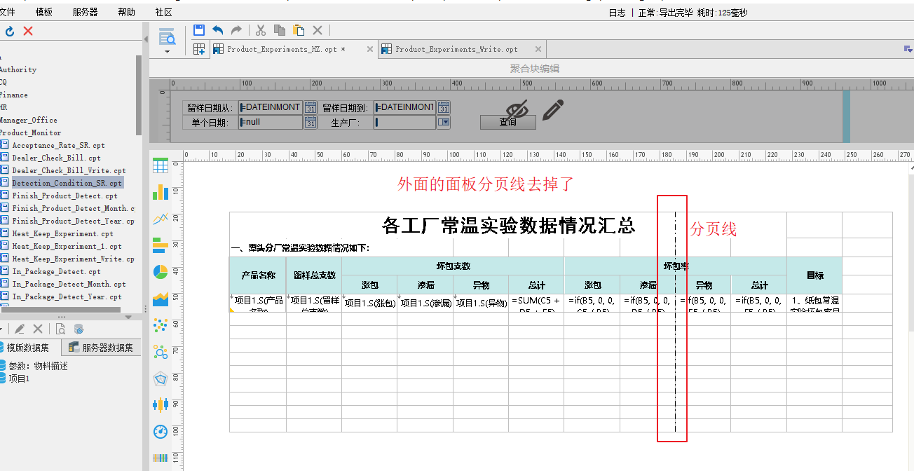The height and width of the screenshot is (471, 914).
Task: Close the Product_Experiments_Write.cpt tab
Action: (538, 50)
